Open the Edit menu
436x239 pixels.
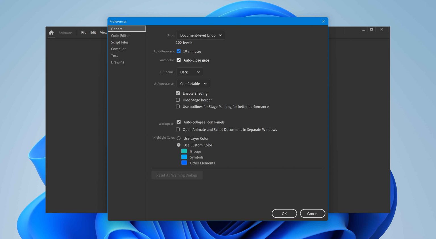coord(93,32)
